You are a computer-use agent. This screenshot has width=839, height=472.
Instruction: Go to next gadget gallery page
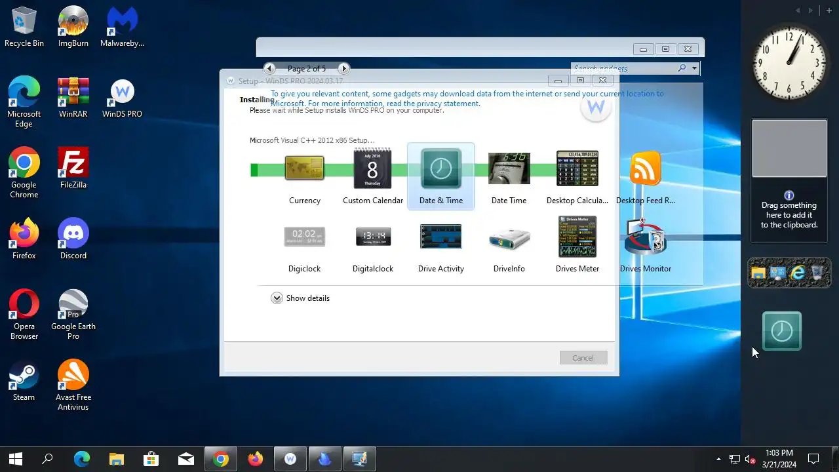(343, 68)
